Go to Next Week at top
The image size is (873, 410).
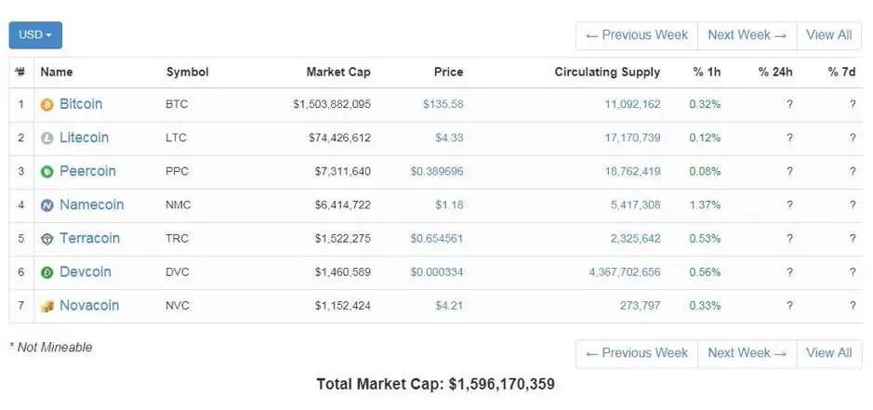coord(747,35)
